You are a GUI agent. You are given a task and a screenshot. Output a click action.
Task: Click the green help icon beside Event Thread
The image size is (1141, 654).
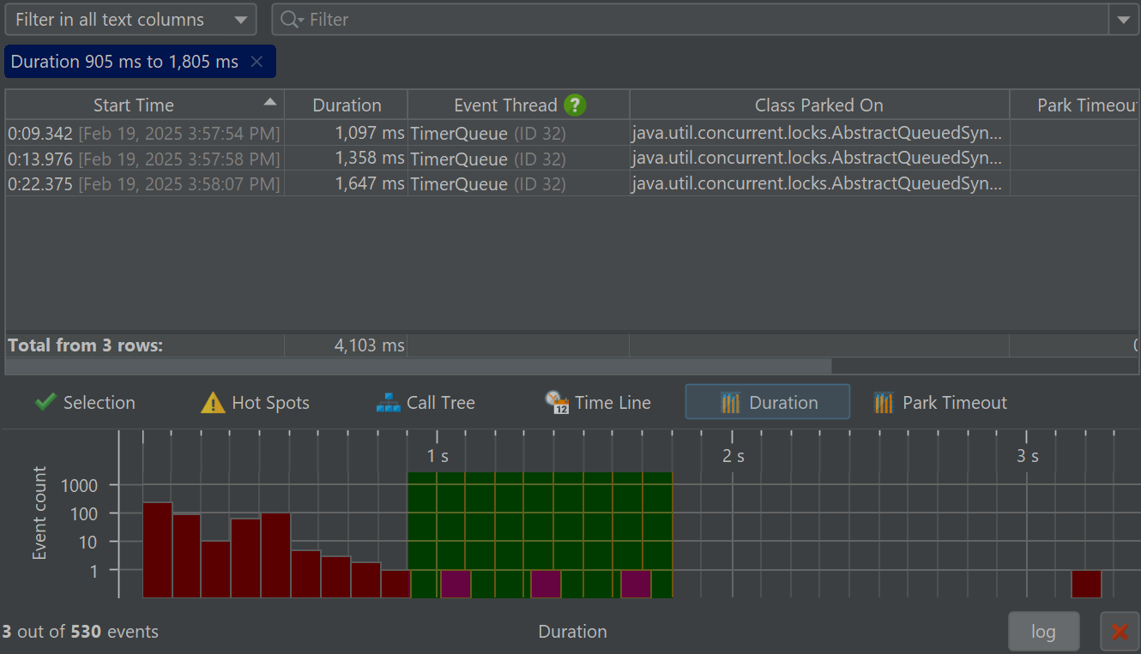point(575,105)
